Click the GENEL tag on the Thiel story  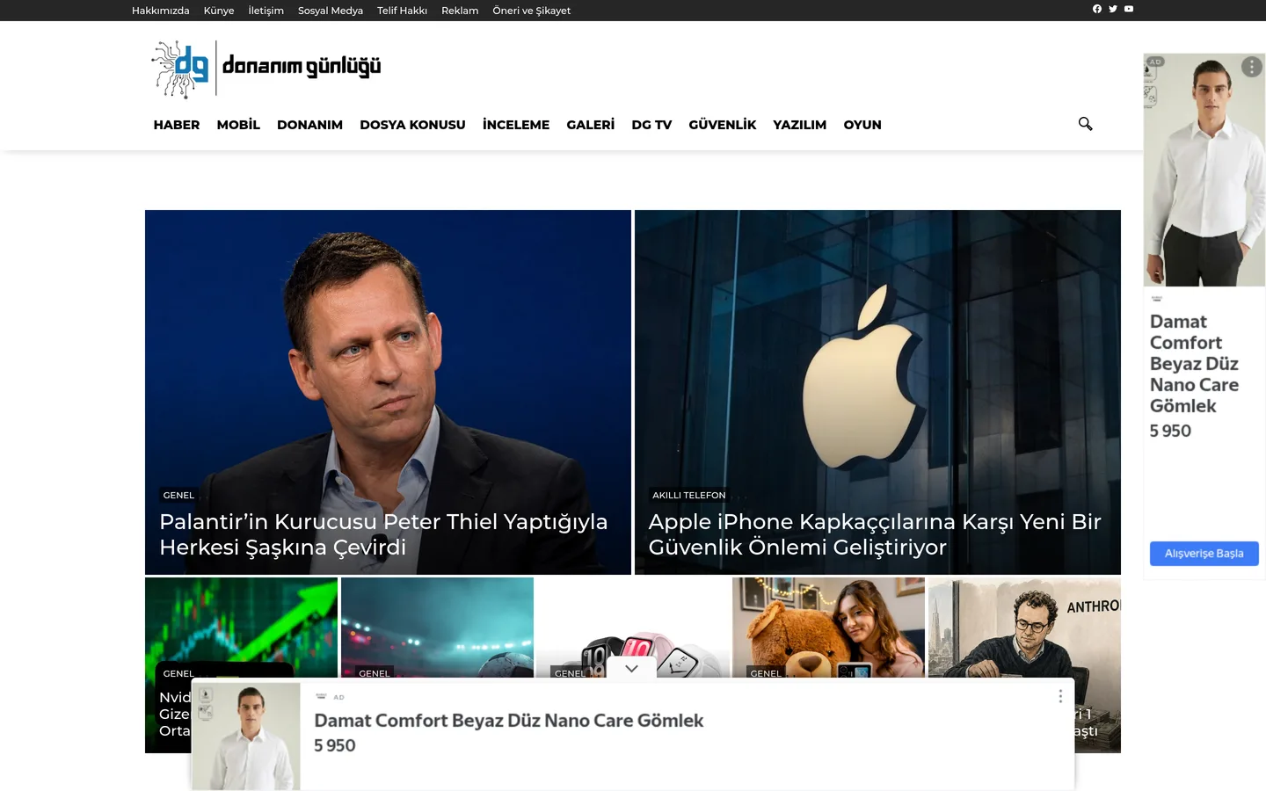(178, 495)
